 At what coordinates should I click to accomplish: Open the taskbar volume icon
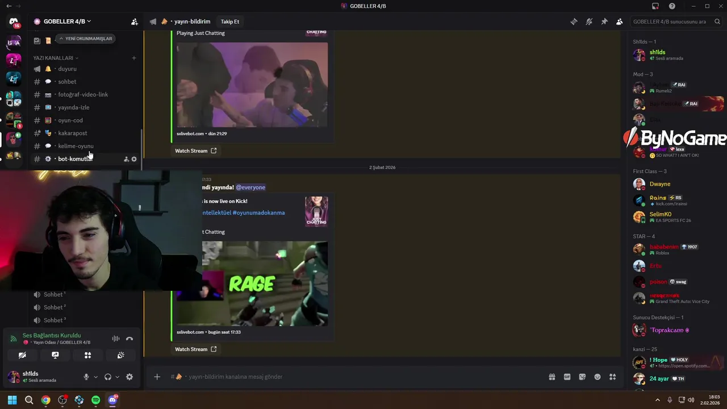pyautogui.click(x=691, y=400)
